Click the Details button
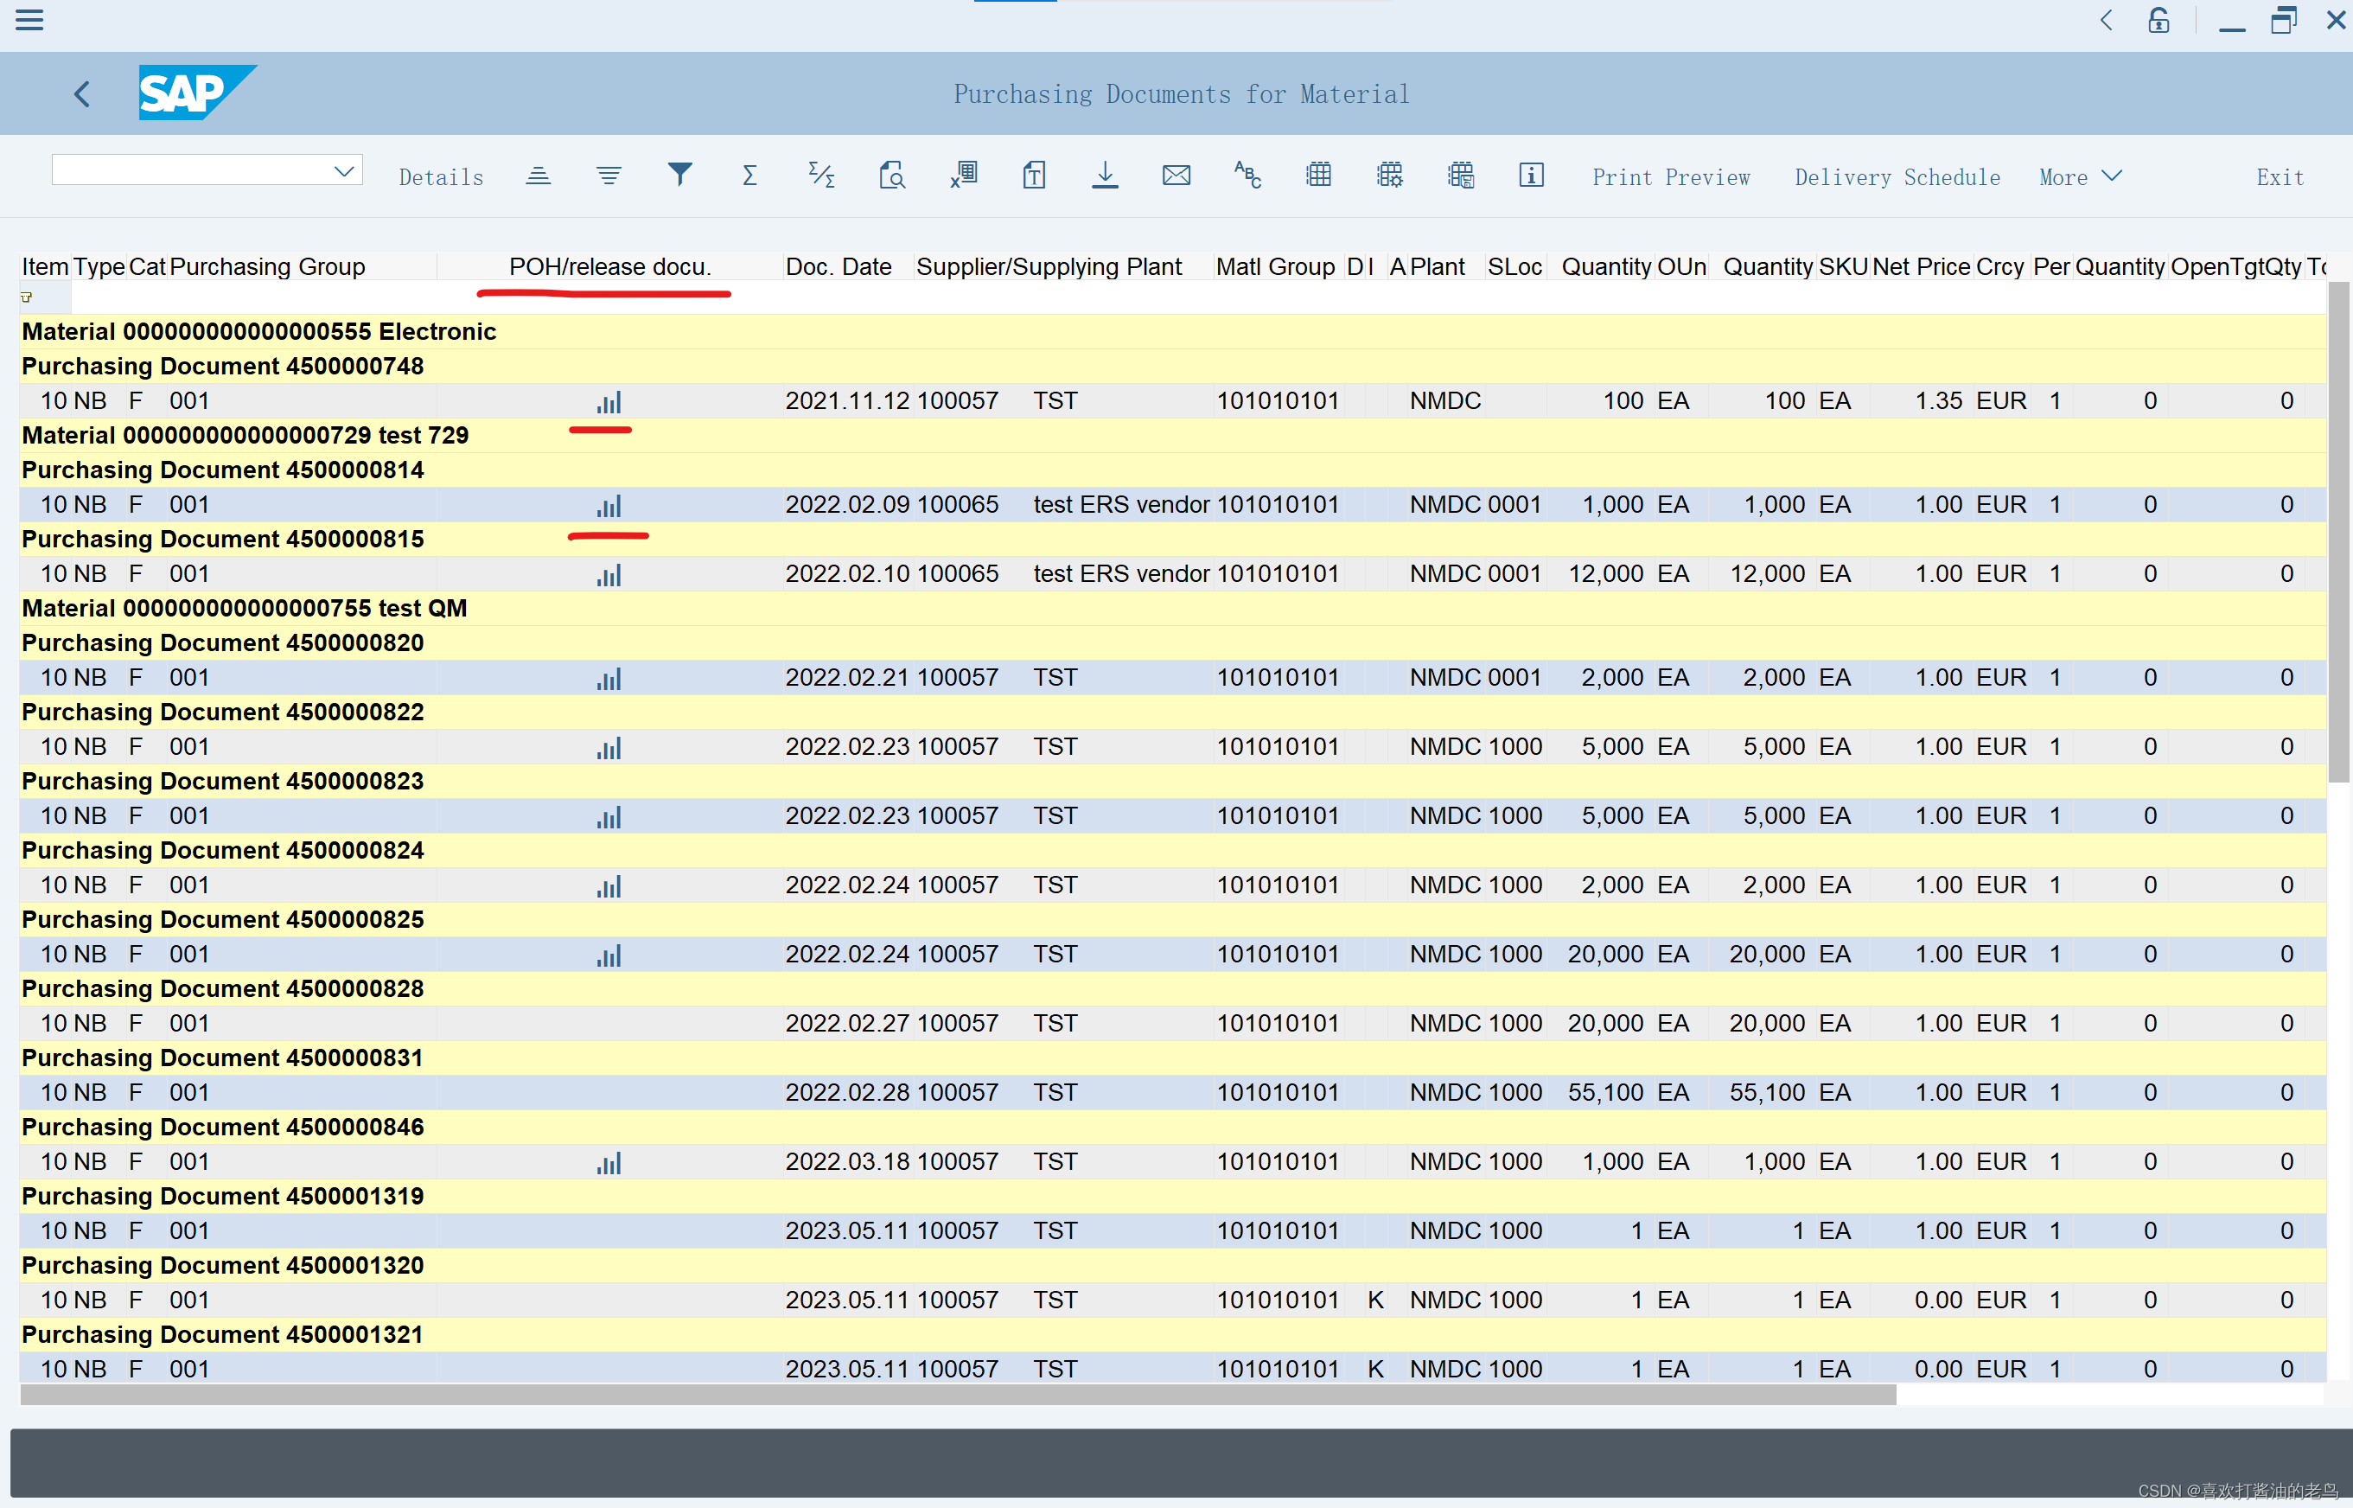 point(442,176)
